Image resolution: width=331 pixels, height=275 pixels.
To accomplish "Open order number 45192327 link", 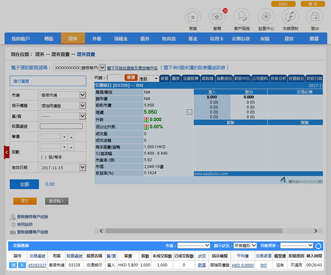I will point(37,265).
